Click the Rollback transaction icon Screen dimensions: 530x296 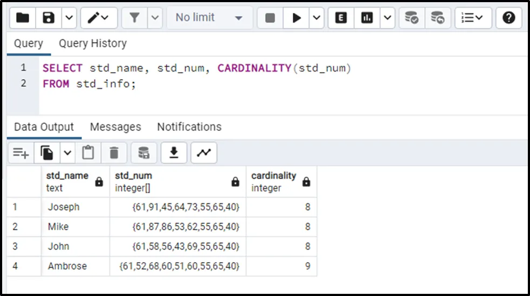pyautogui.click(x=437, y=18)
